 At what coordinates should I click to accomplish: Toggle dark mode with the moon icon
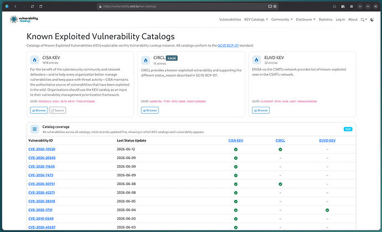click(x=372, y=19)
